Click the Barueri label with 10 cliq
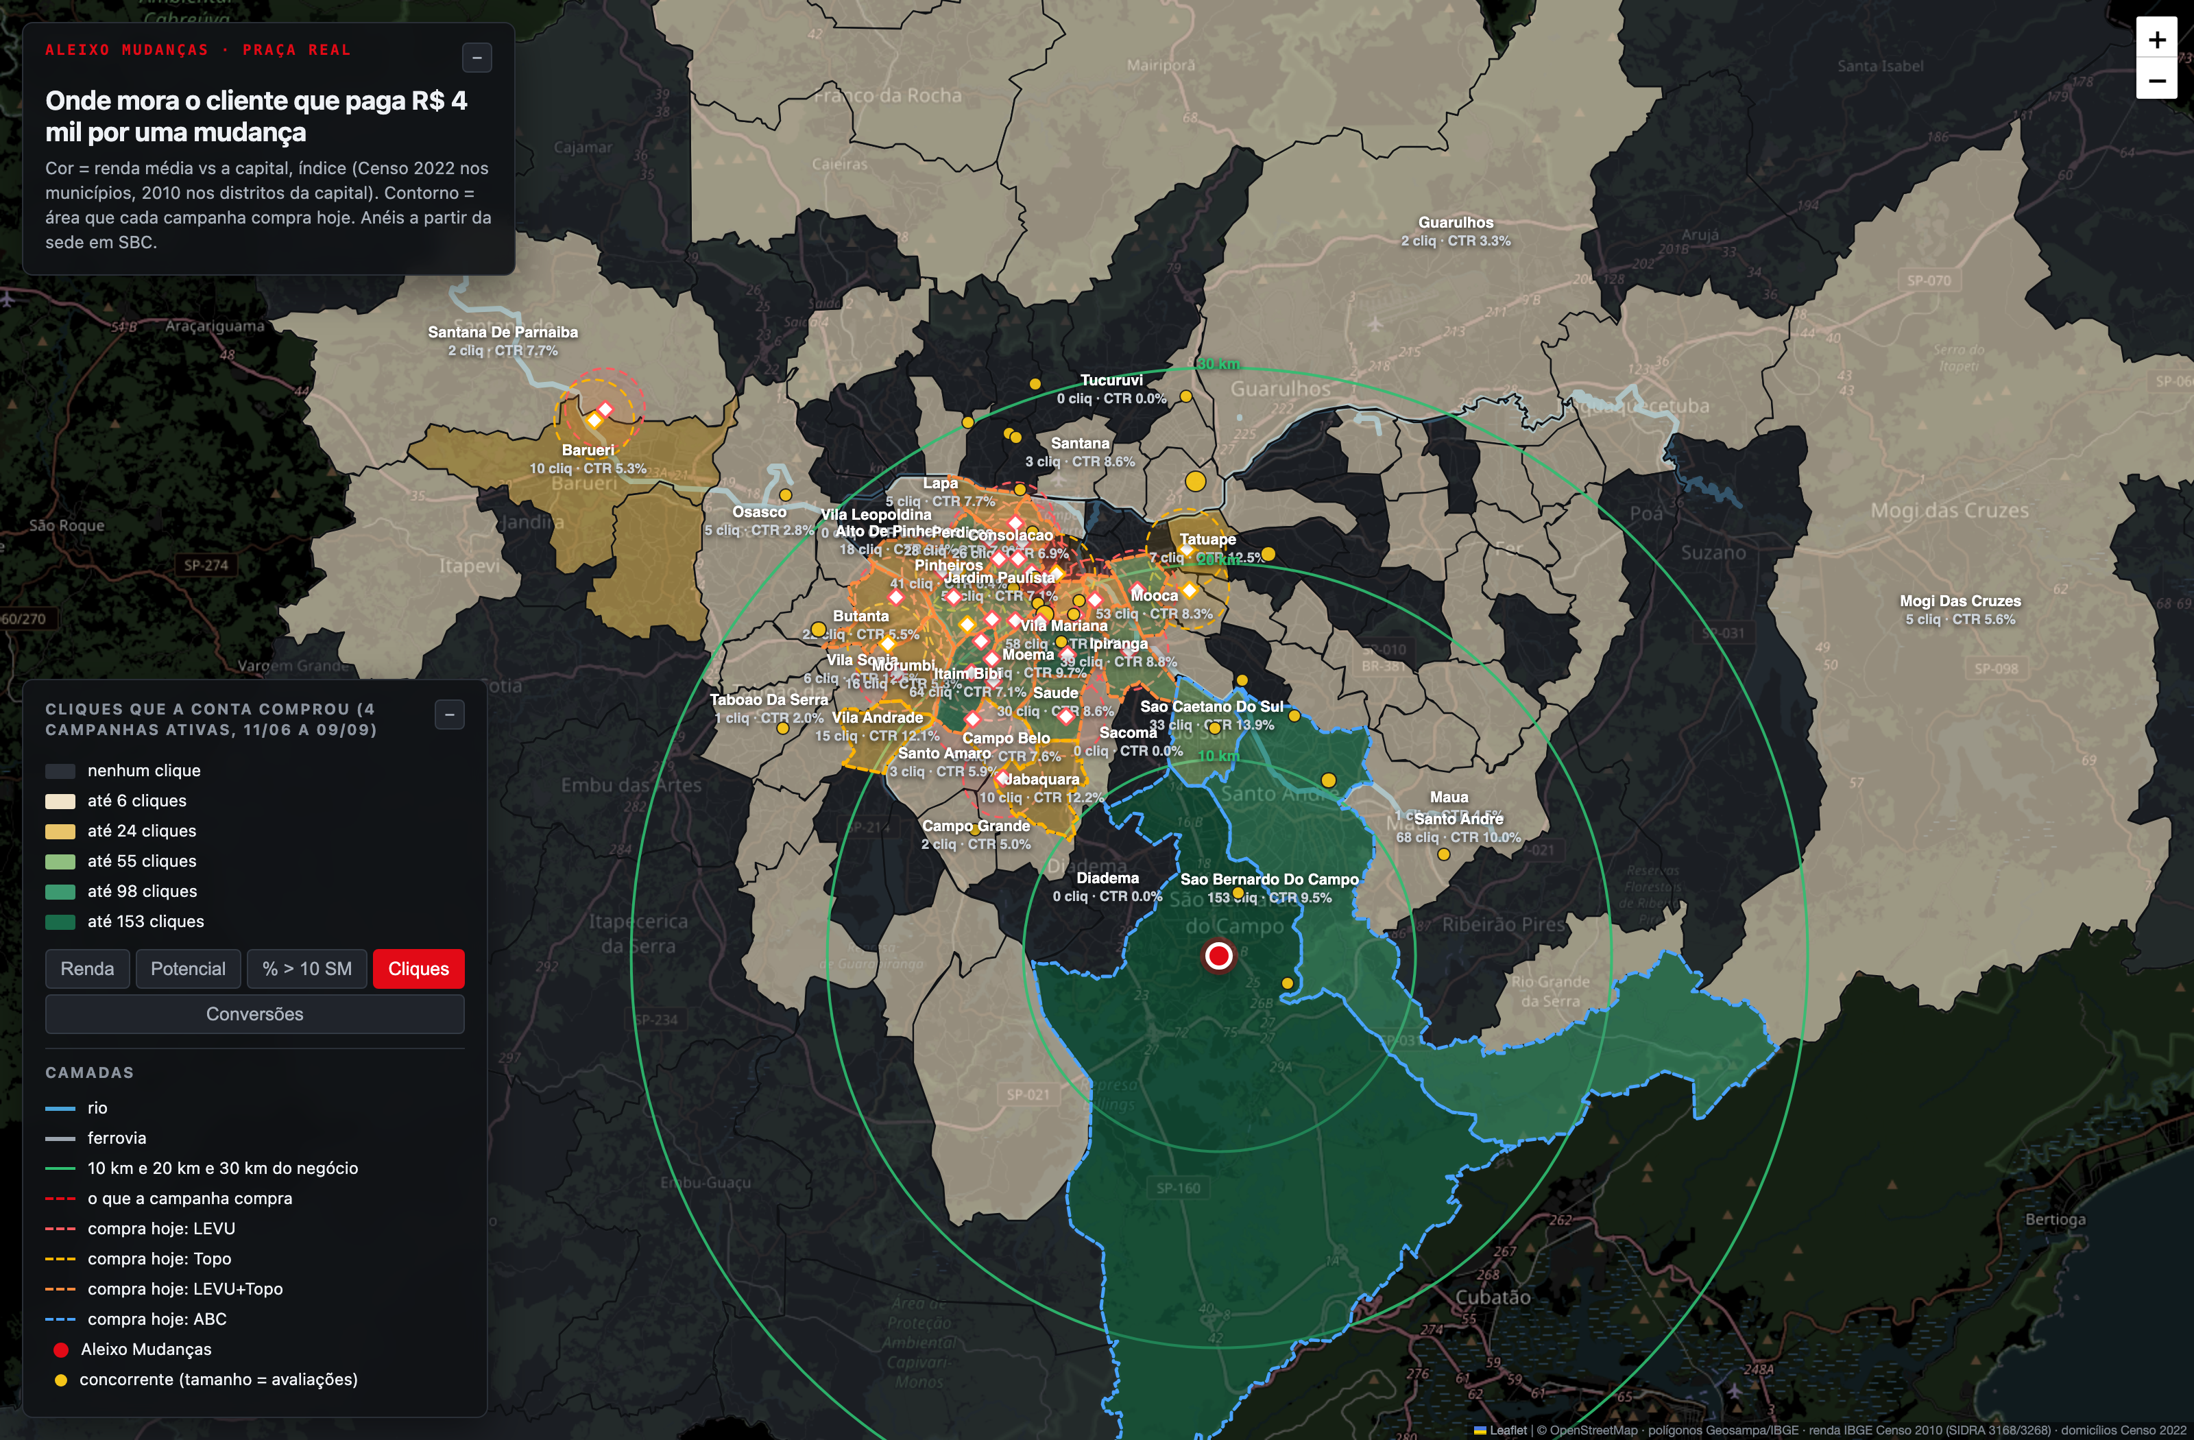2194x1440 pixels. pyautogui.click(x=588, y=459)
